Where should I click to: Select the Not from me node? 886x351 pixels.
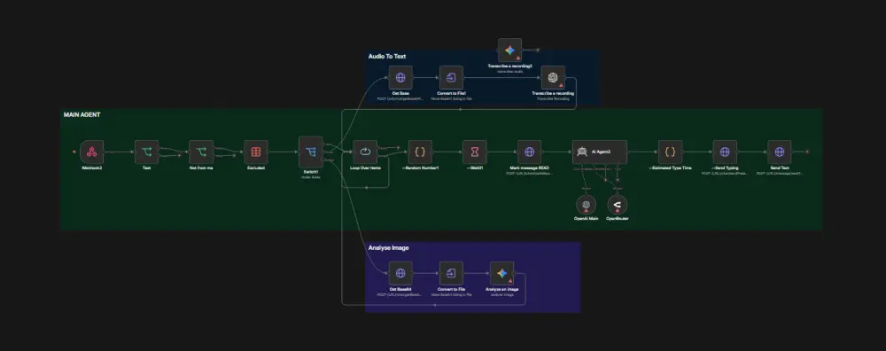pyautogui.click(x=201, y=152)
